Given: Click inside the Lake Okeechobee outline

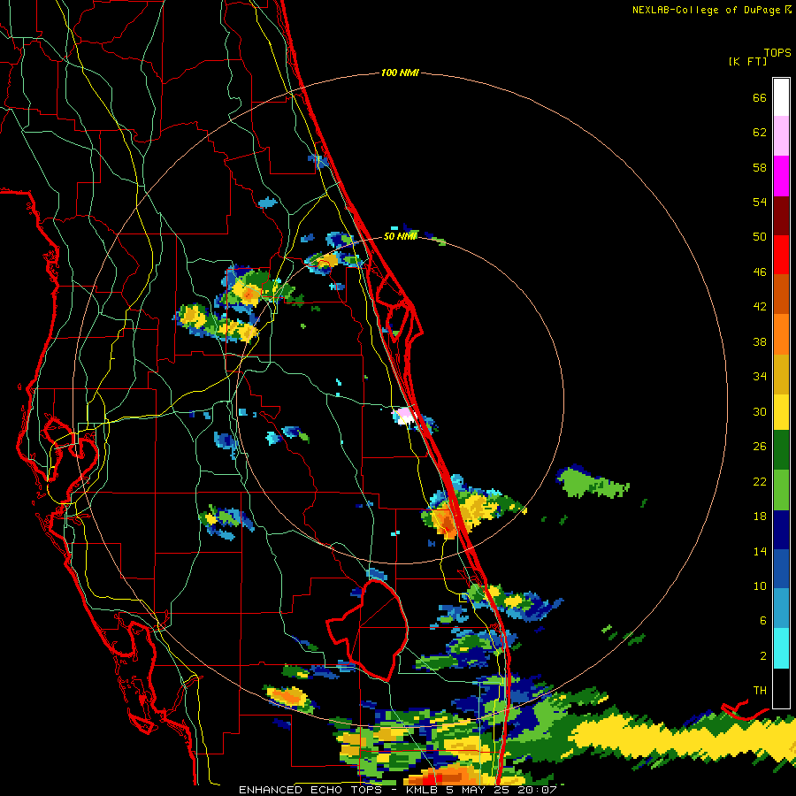Looking at the screenshot, I should (376, 630).
